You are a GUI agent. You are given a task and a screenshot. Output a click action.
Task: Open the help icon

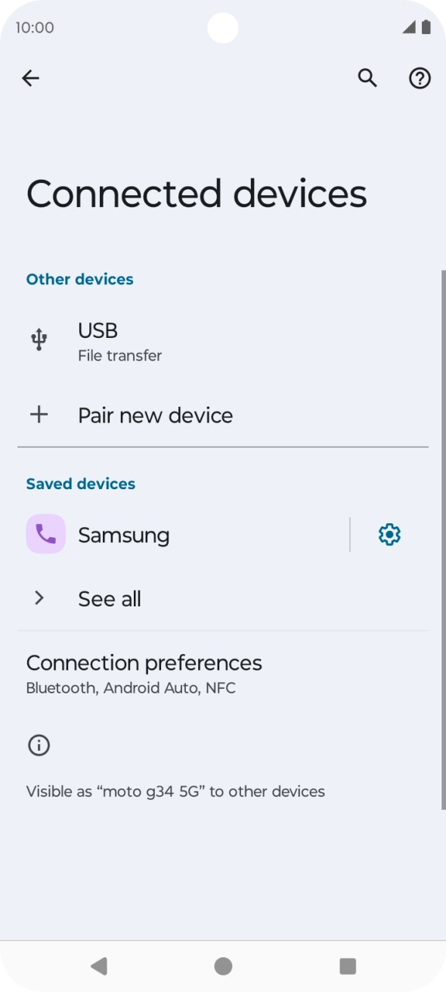(420, 78)
